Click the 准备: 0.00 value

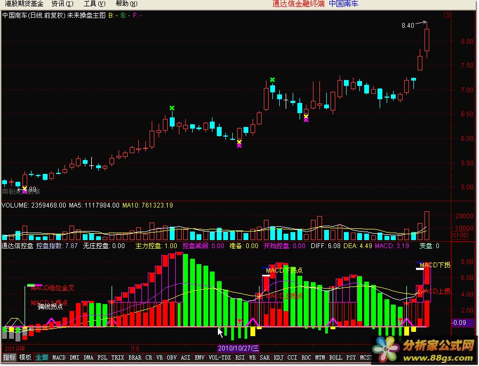click(244, 246)
